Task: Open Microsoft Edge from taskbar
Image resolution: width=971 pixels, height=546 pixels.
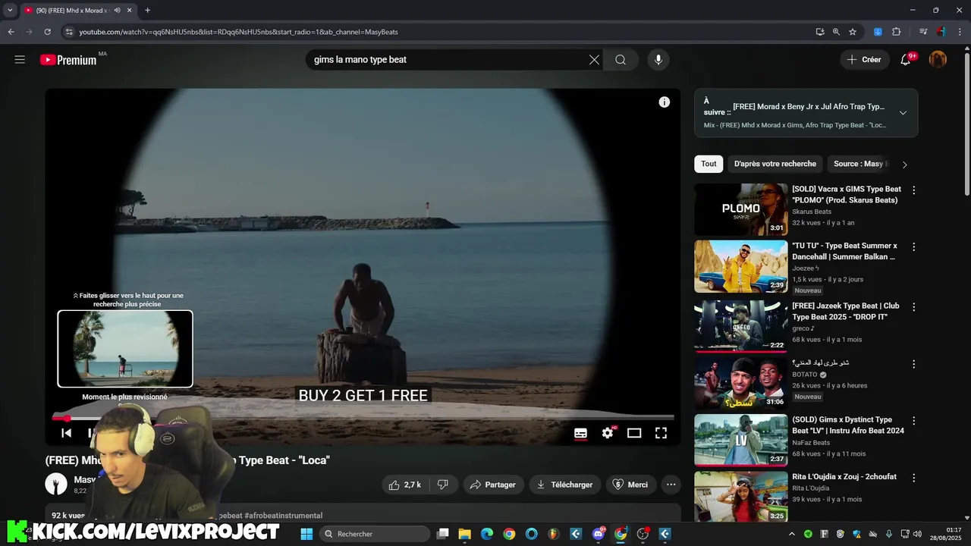Action: point(487,534)
